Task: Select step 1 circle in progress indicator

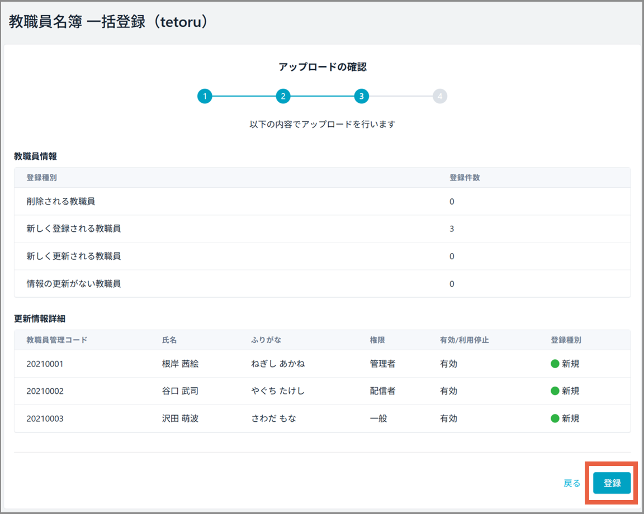Action: tap(205, 97)
